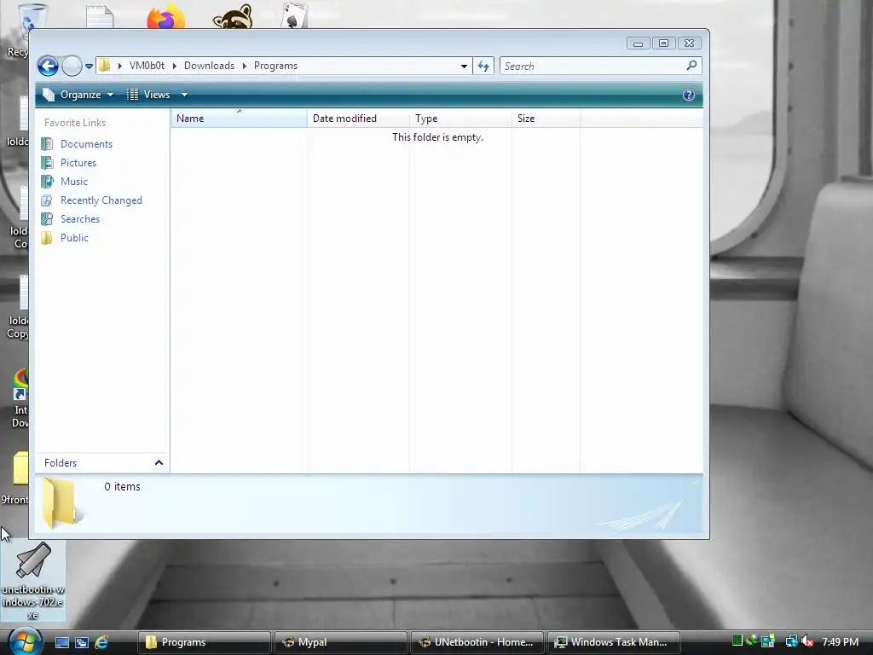Viewport: 873px width, 655px height.
Task: Open the address bar history dropdown
Action: 464,66
